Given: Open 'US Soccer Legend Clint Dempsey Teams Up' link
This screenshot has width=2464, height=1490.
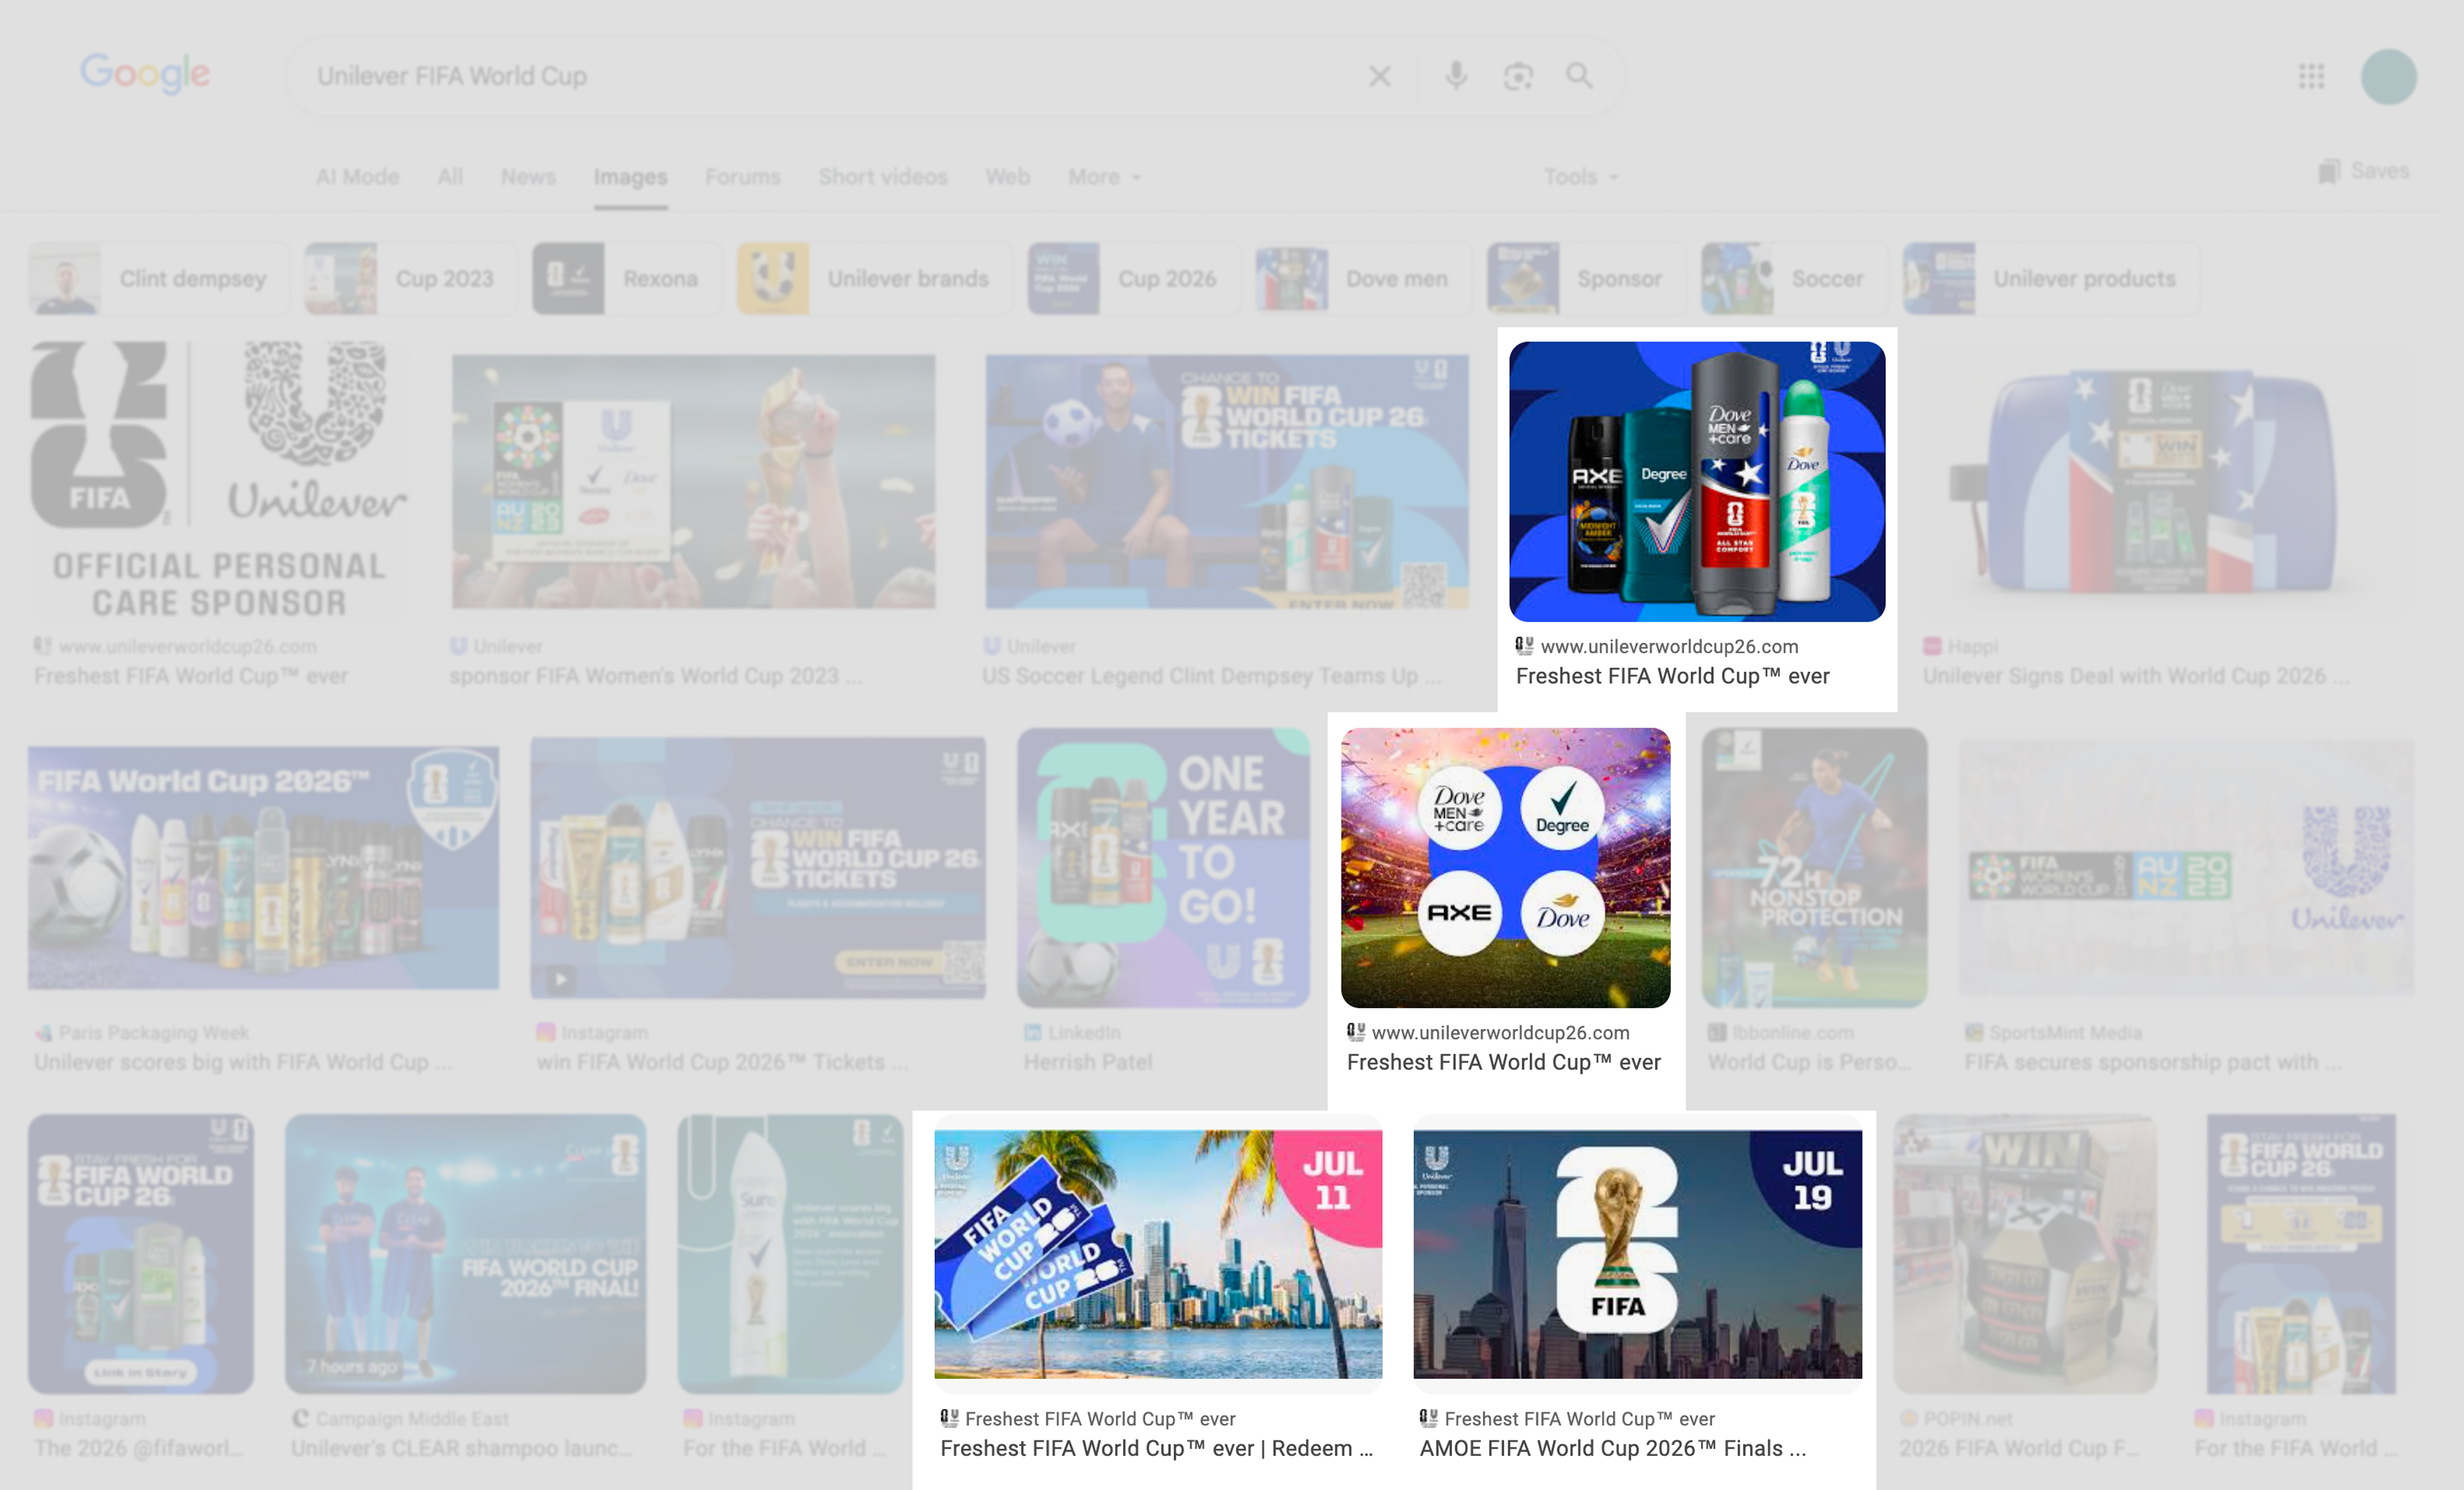Looking at the screenshot, I should coord(1212,677).
